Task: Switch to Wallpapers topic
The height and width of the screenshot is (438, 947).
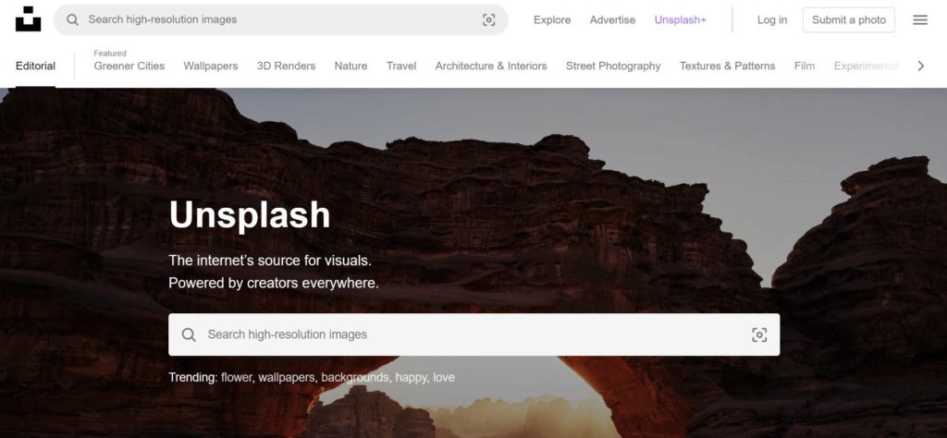Action: (211, 66)
